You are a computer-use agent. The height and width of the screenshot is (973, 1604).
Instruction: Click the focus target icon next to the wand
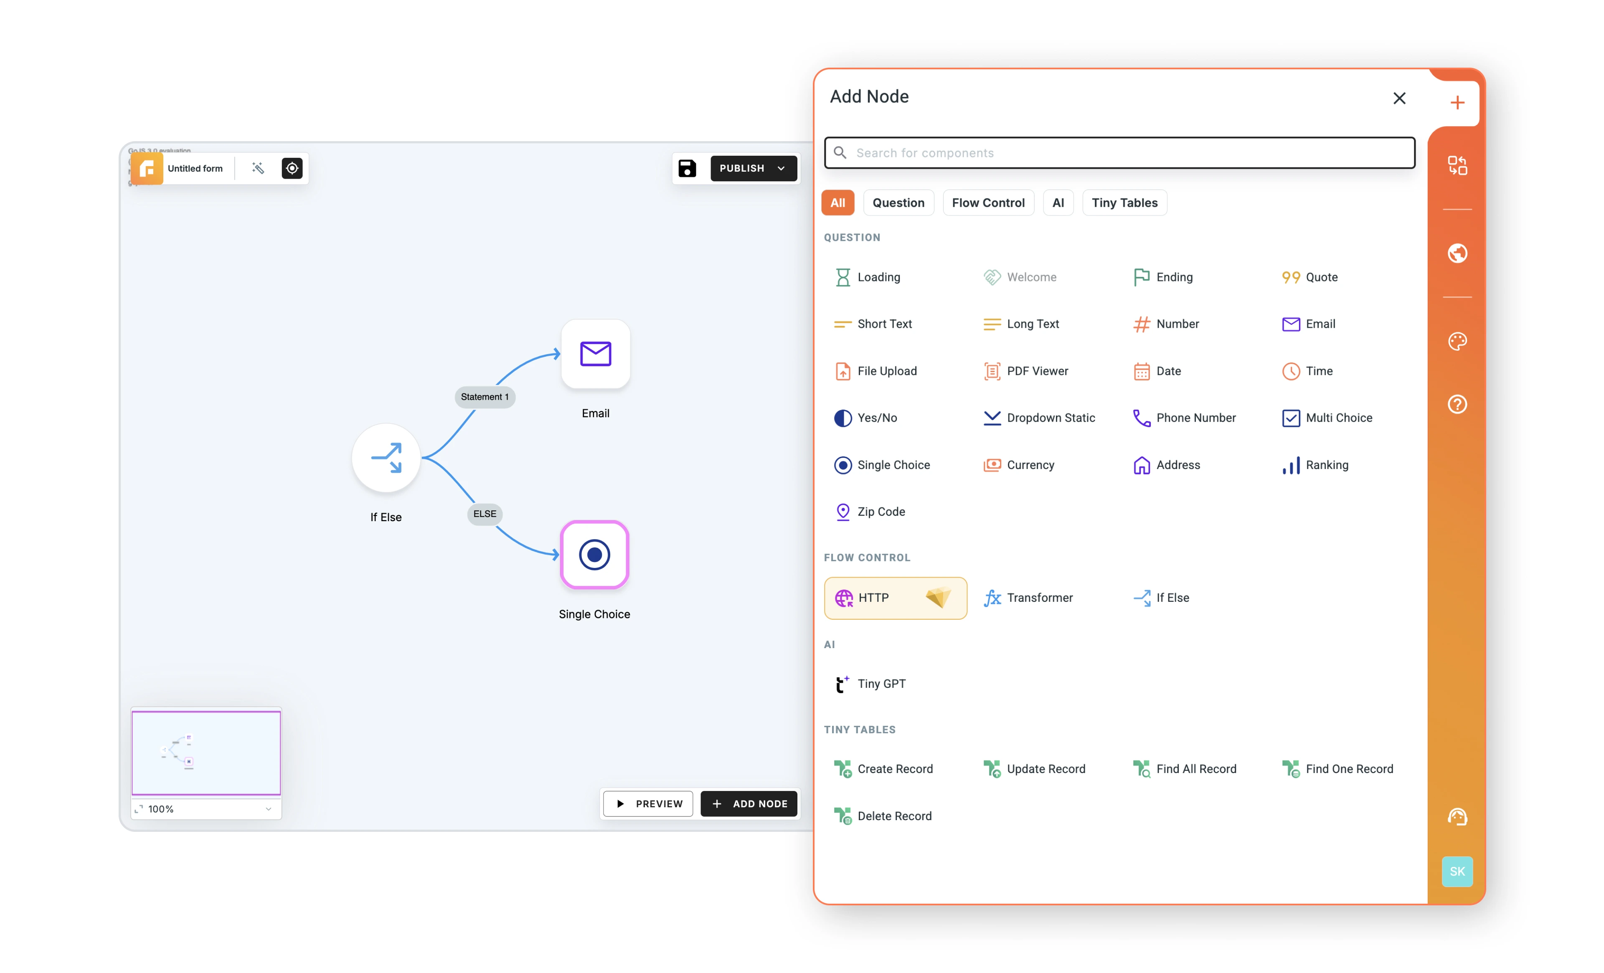point(292,168)
